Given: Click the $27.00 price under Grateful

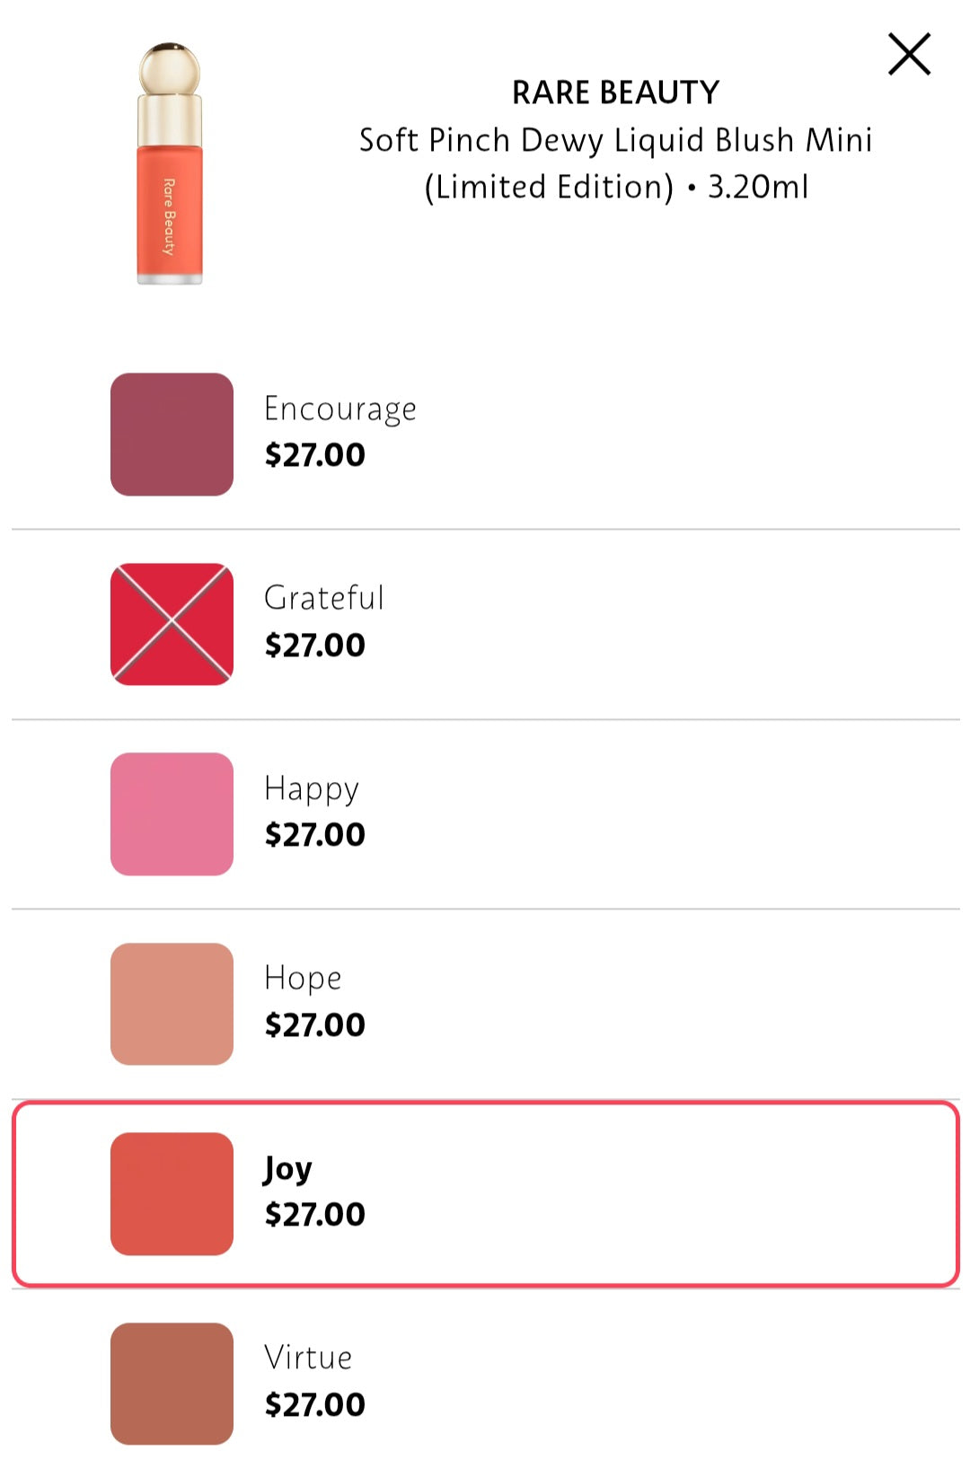Looking at the screenshot, I should 314,646.
